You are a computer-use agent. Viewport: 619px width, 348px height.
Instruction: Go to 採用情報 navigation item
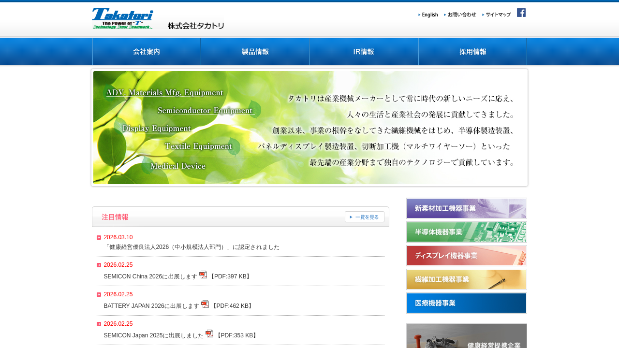pyautogui.click(x=472, y=52)
